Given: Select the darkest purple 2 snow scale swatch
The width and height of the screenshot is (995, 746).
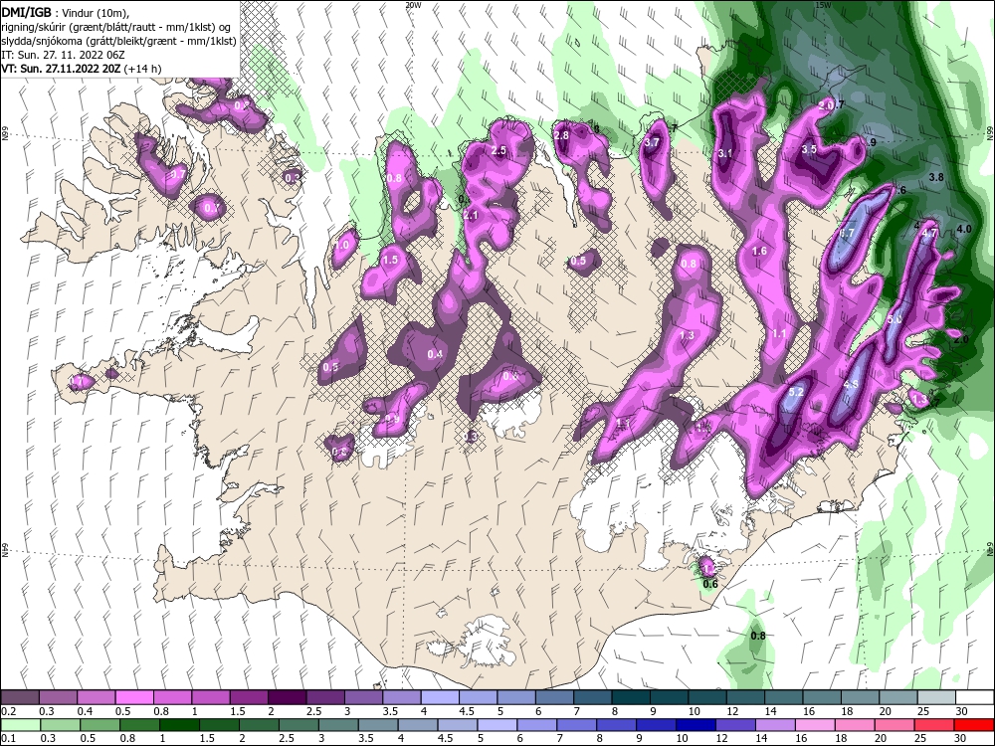Looking at the screenshot, I should (x=287, y=697).
